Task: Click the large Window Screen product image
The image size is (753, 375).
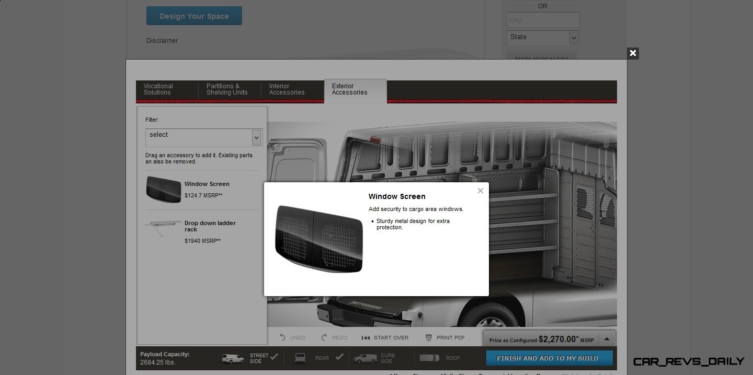Action: point(318,239)
